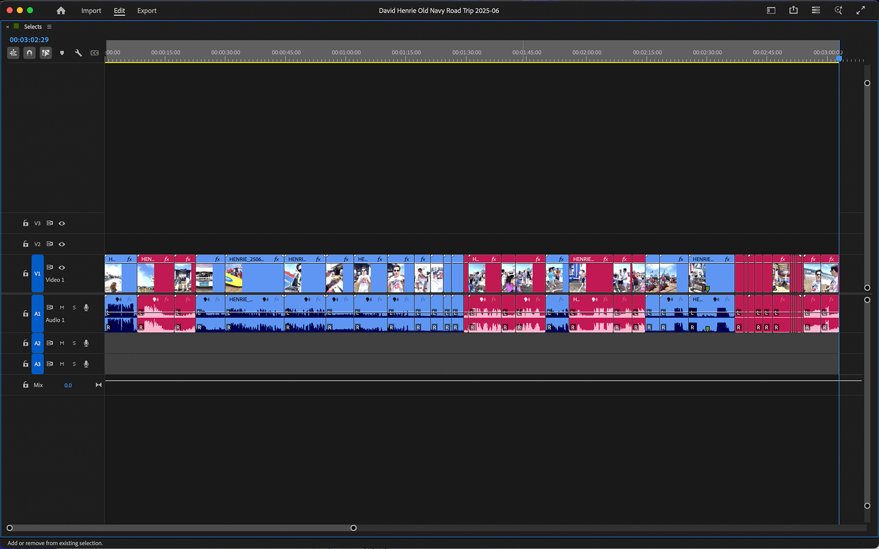The height and width of the screenshot is (549, 879).
Task: Solo the A2 track
Action: pos(74,343)
